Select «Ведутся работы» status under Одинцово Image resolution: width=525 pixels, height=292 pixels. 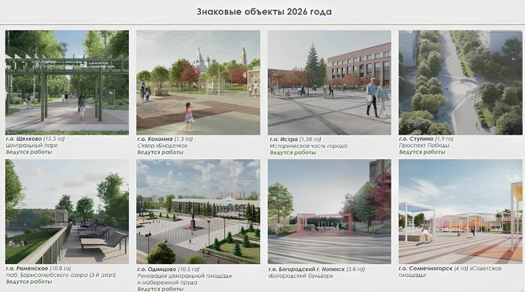[160, 289]
